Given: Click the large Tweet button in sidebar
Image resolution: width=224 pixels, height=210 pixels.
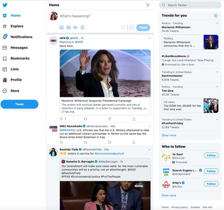Looking at the screenshot, I should 19,104.
